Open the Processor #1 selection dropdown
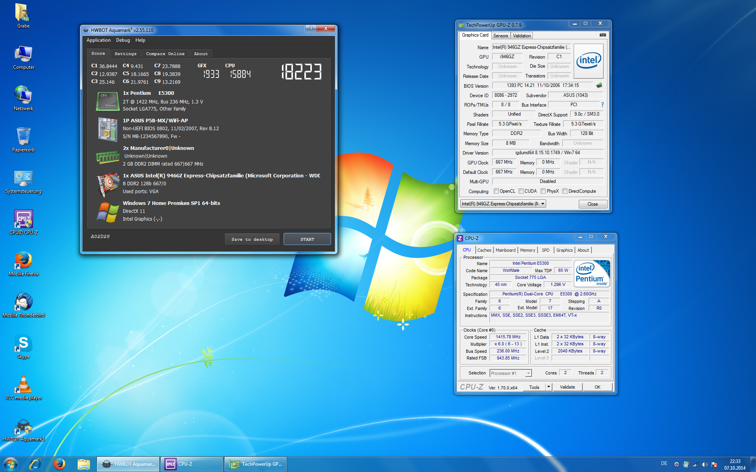 (510, 373)
